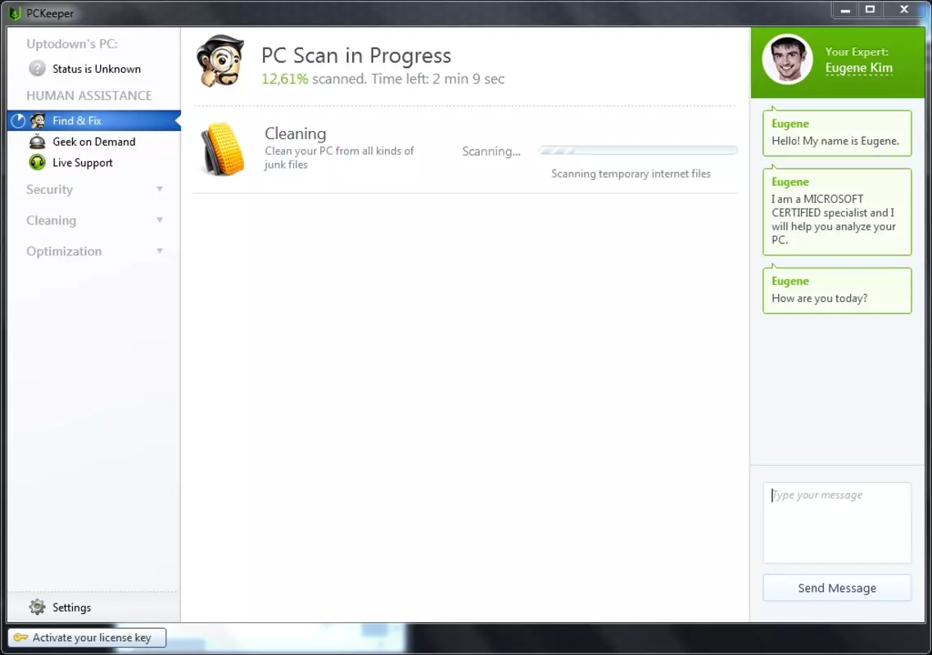The height and width of the screenshot is (655, 932).
Task: Click the MICROSOFT CERTIFIED specialist message
Action: pyautogui.click(x=837, y=212)
